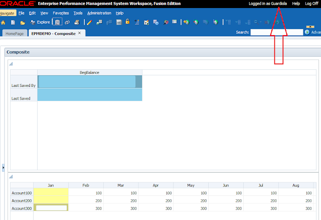Click the Home icon in toolbar
Screen dimensions: 321x220
(x=4, y=22)
